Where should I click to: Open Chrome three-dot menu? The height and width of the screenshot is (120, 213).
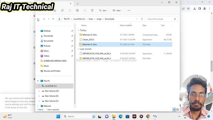(x=210, y=9)
